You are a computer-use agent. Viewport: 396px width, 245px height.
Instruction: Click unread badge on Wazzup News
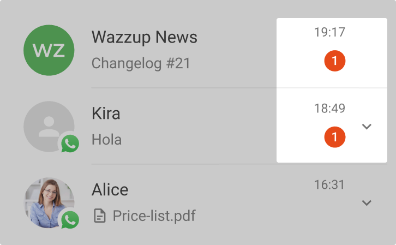click(x=335, y=61)
